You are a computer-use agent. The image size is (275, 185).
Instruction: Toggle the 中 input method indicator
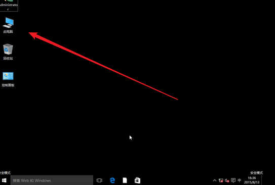pos(240,180)
